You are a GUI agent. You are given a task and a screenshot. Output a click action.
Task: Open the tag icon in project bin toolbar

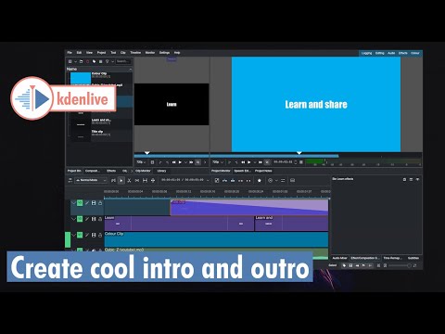[x=95, y=61]
